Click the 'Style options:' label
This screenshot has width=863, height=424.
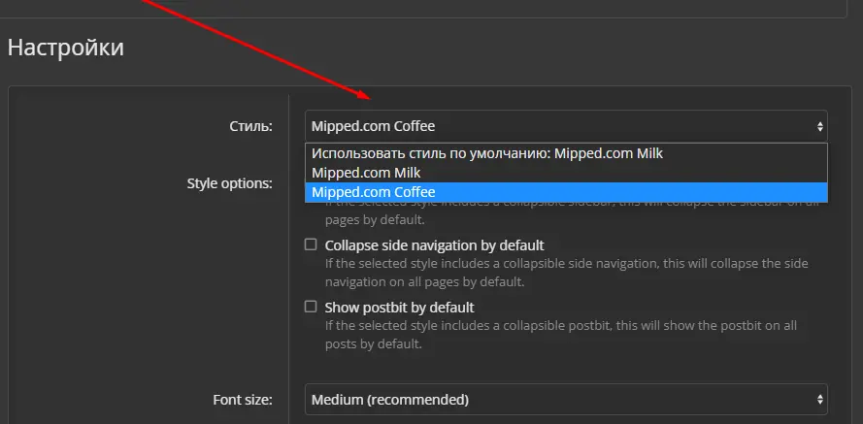tap(229, 183)
